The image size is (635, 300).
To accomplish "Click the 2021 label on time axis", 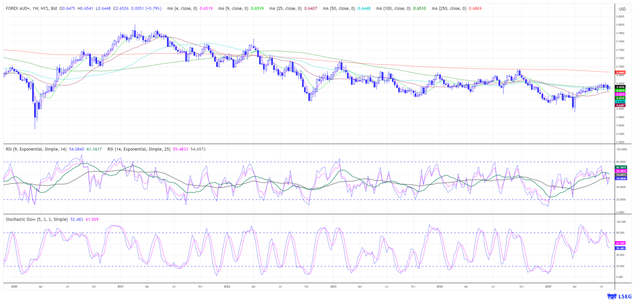I will (120, 286).
